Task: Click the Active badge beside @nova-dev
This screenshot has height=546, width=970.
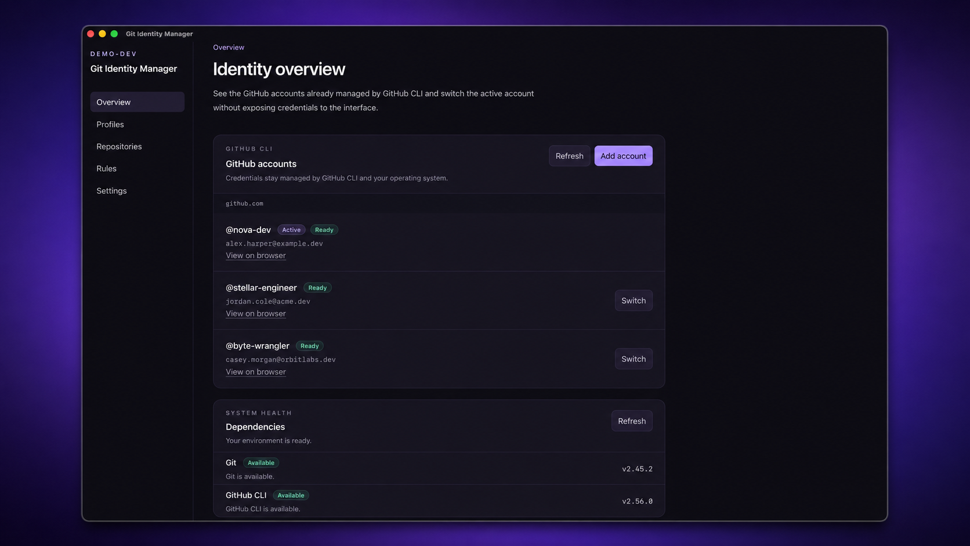Action: click(291, 230)
